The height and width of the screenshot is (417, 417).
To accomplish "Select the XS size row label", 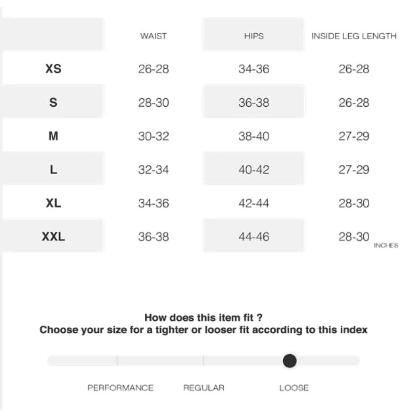I will coord(53,69).
